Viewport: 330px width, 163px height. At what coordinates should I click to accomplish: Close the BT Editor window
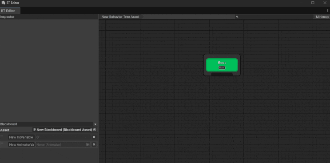(x=325, y=3)
